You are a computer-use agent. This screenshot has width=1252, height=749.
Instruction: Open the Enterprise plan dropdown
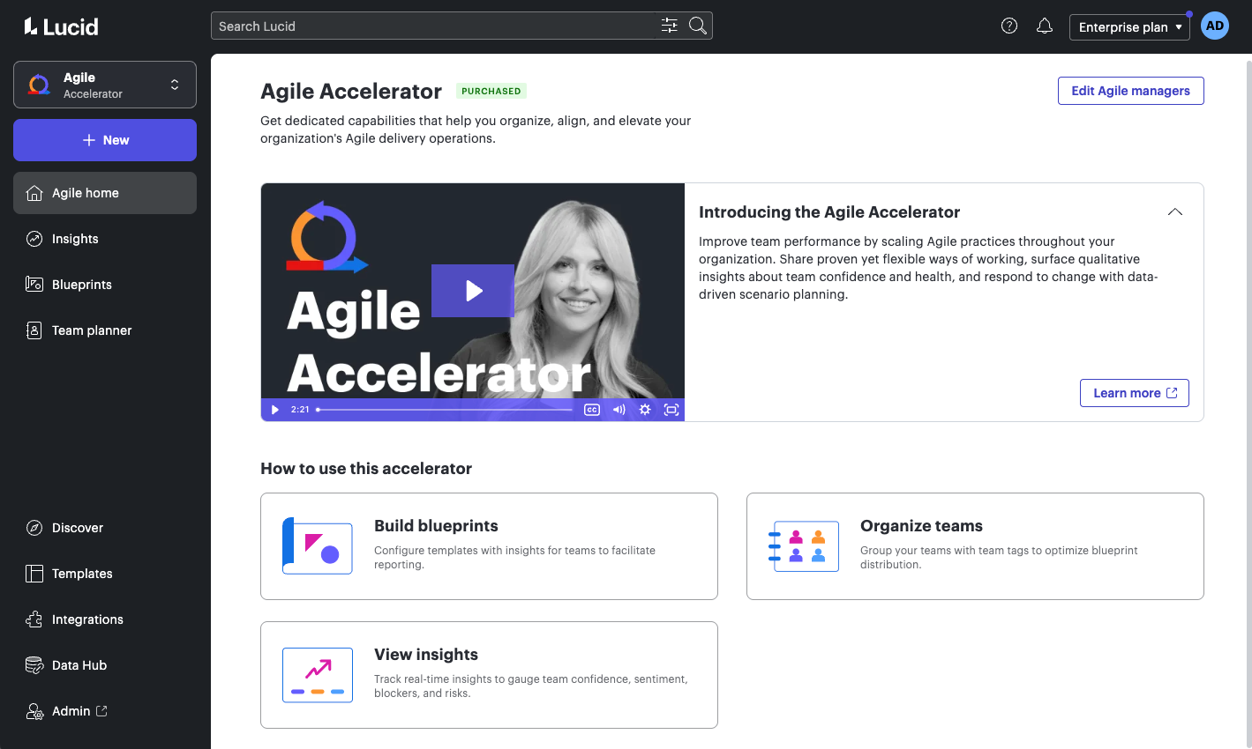1129,27
